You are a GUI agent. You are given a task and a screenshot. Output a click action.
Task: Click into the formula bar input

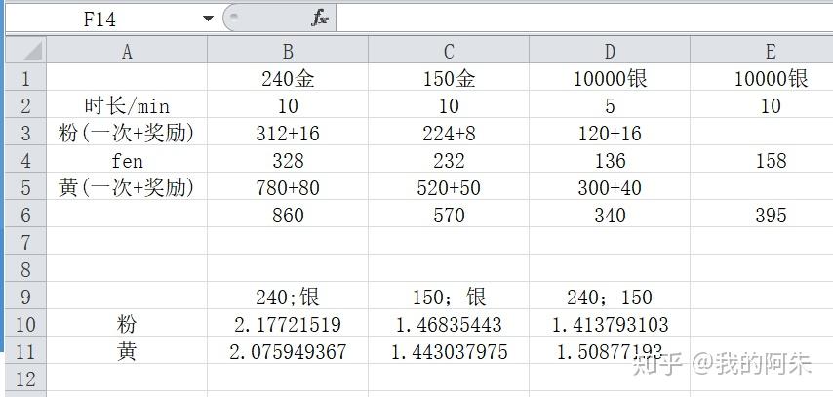point(584,19)
